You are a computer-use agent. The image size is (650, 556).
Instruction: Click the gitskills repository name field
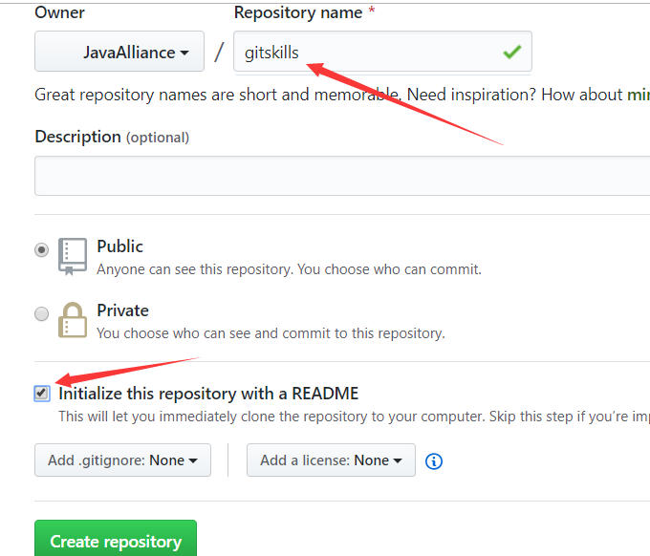click(382, 52)
